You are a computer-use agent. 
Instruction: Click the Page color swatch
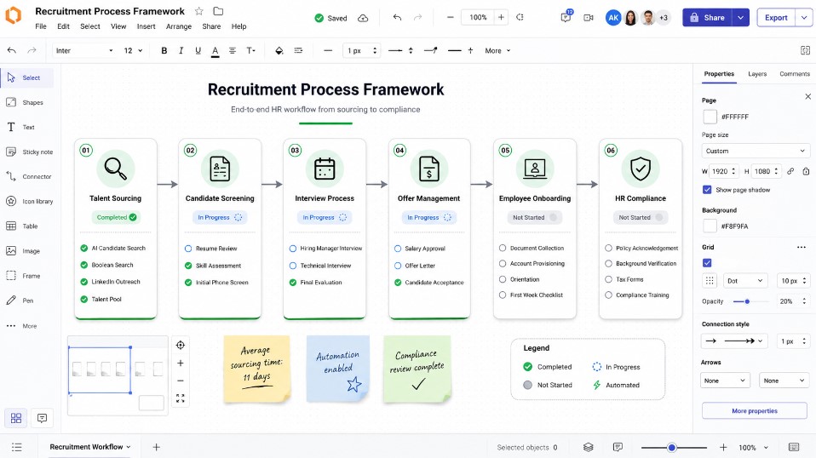[x=710, y=117]
